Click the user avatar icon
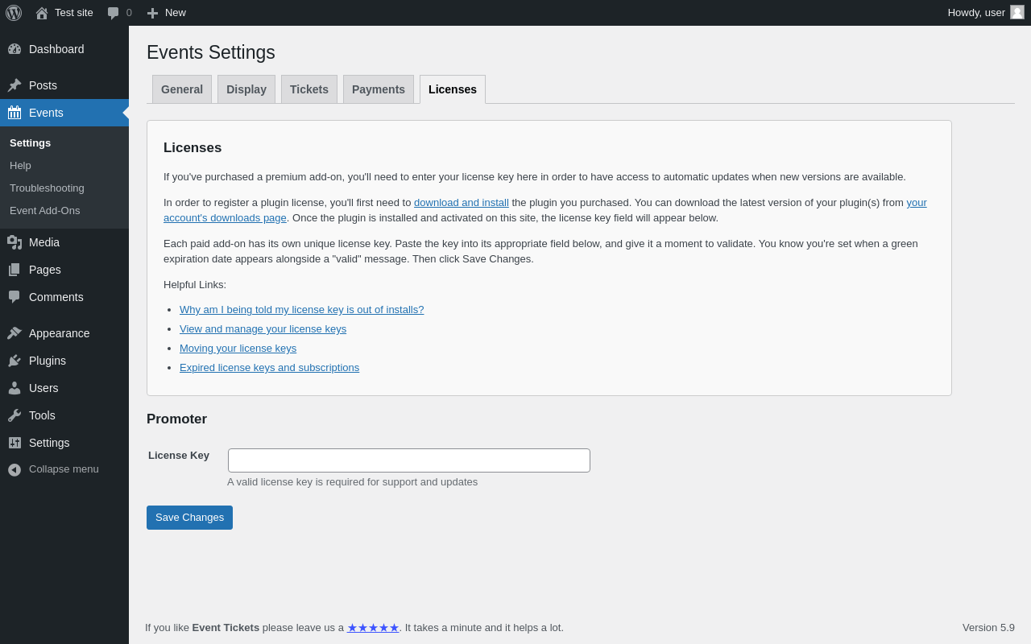Image resolution: width=1031 pixels, height=644 pixels. pyautogui.click(x=1017, y=12)
